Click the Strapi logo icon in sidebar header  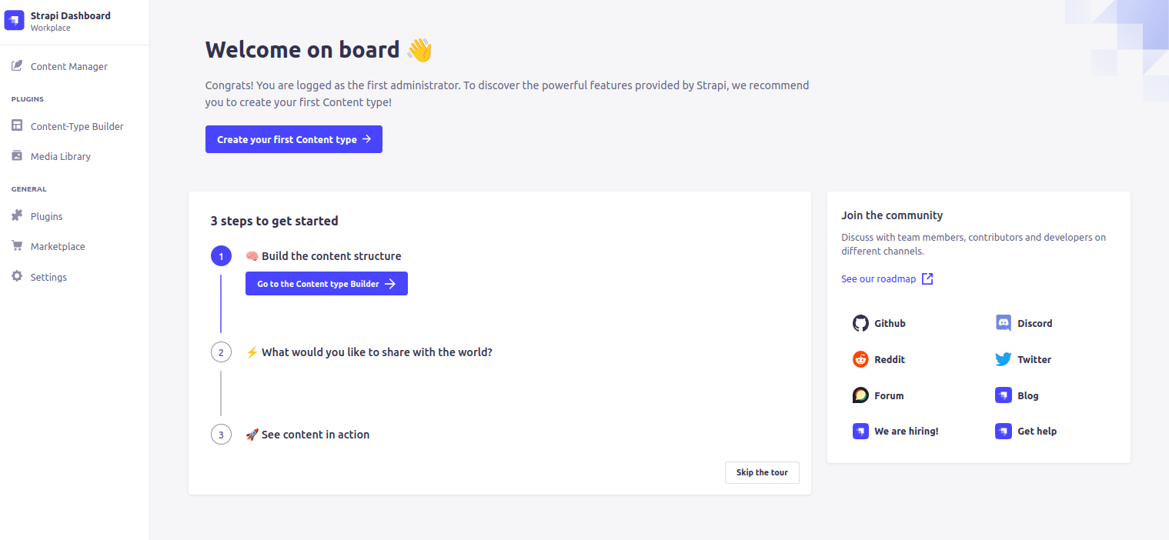(15, 21)
